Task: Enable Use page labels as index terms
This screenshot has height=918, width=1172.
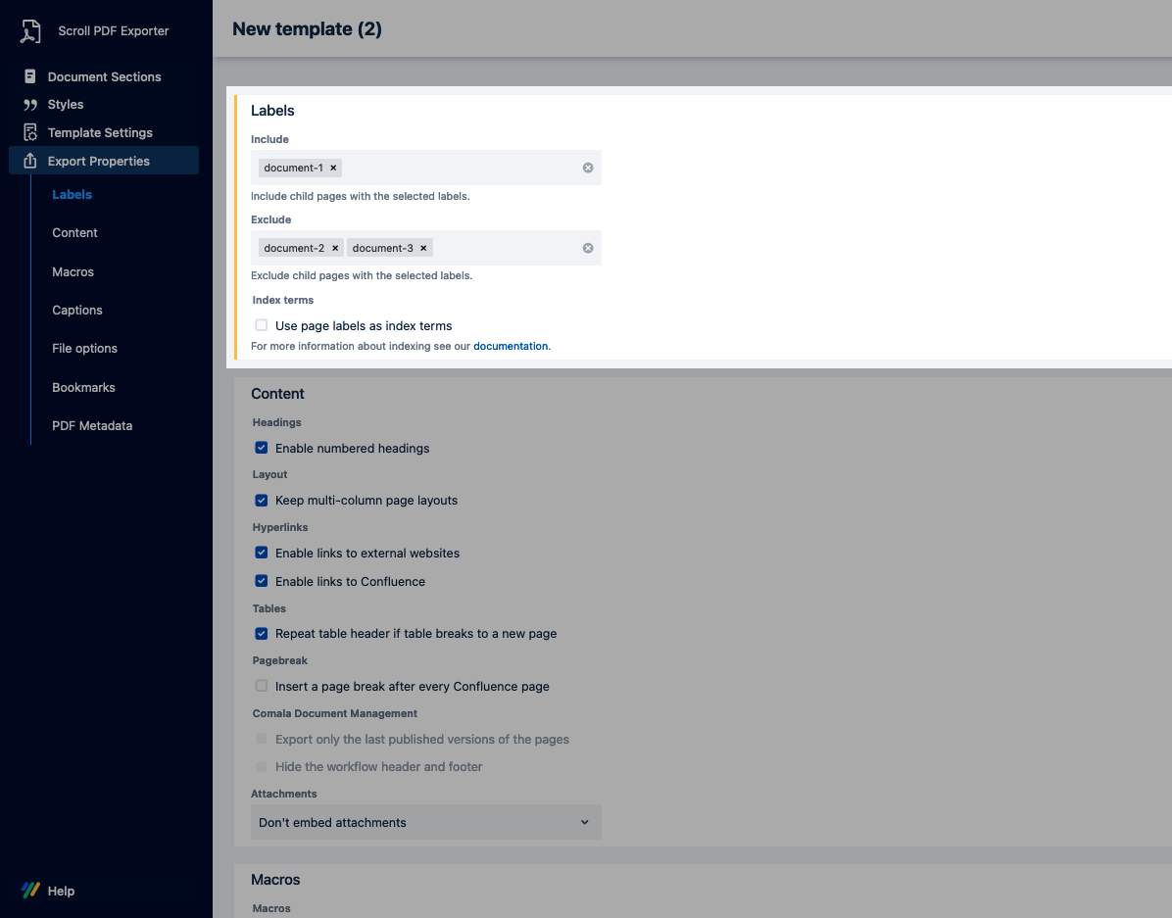Action: point(262,325)
